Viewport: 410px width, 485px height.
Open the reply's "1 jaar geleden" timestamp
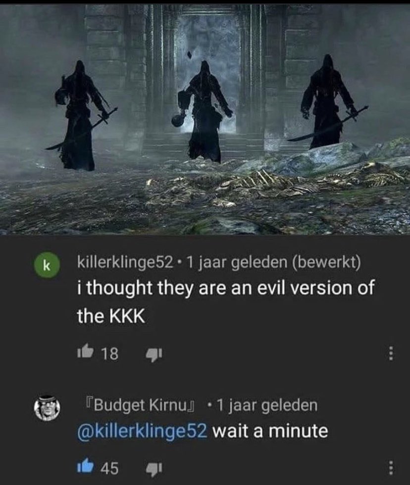tap(267, 405)
